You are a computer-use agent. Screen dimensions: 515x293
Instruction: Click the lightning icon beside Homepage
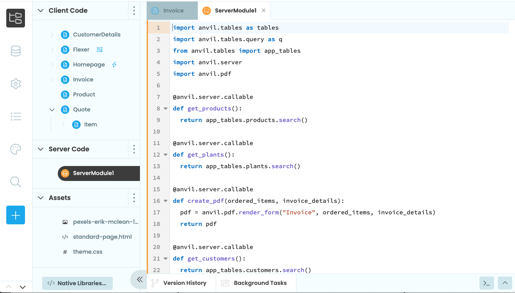coord(114,65)
